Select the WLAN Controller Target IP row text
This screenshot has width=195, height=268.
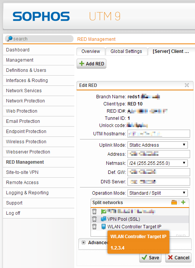[134, 227]
